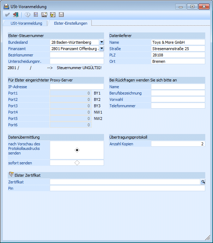213x243 pixels.
Task: Click the Anzahl Kopien field
Action: (x=178, y=144)
